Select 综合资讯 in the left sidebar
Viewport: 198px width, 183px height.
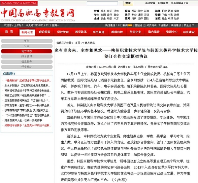(26, 56)
